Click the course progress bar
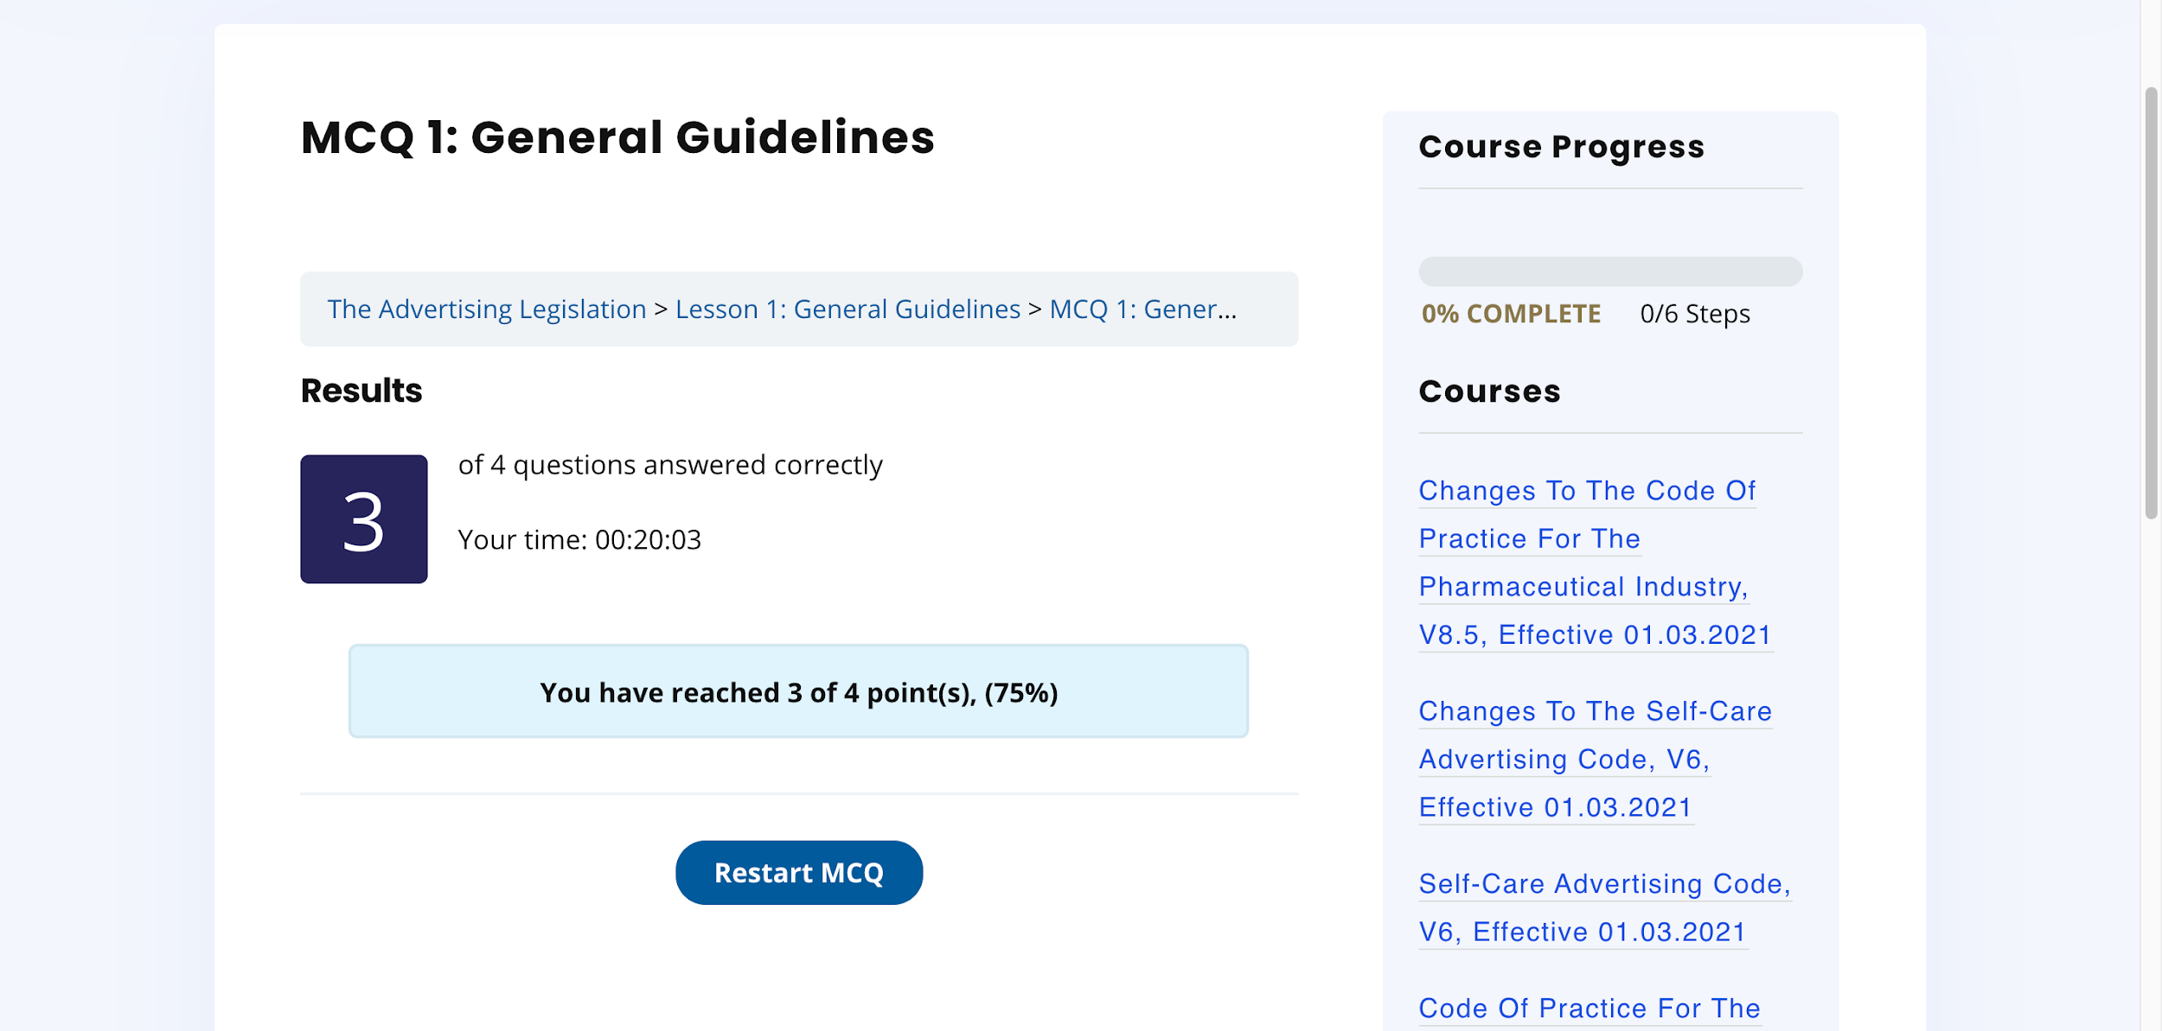This screenshot has width=2162, height=1031. point(1610,271)
